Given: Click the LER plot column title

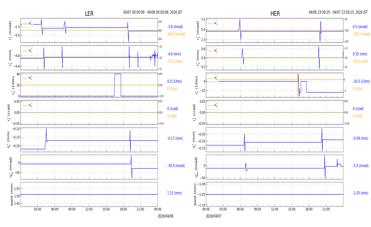Looking at the screenshot, I should click(x=89, y=14).
